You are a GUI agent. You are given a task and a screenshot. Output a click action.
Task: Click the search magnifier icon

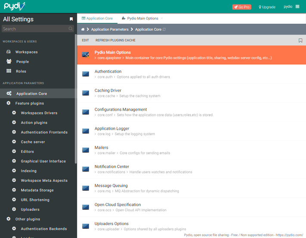click(x=70, y=29)
